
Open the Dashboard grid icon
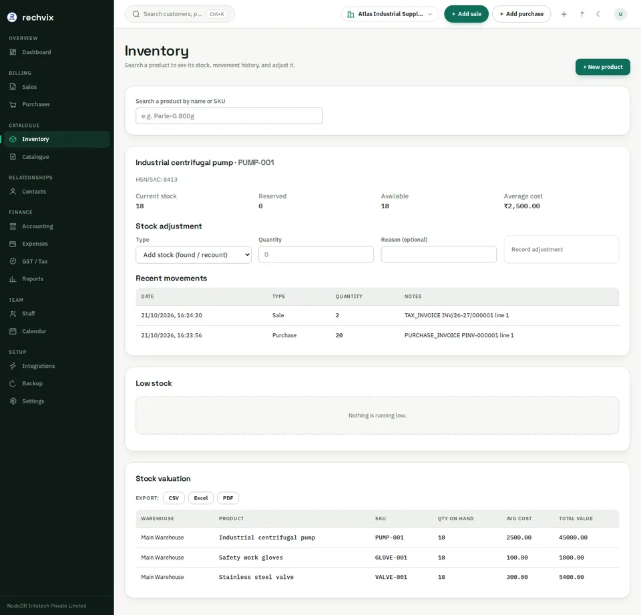(x=13, y=52)
